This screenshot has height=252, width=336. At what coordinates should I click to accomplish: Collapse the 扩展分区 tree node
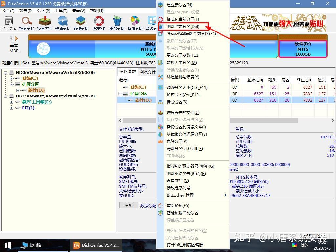(11, 84)
